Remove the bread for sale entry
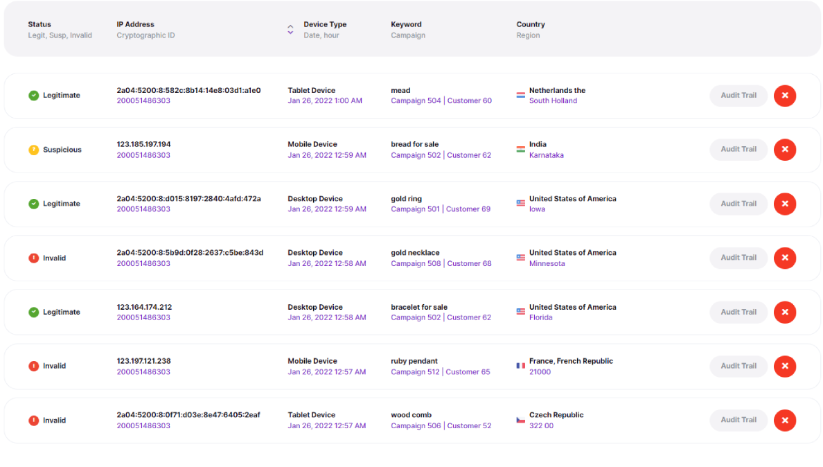823x467 pixels. tap(784, 150)
